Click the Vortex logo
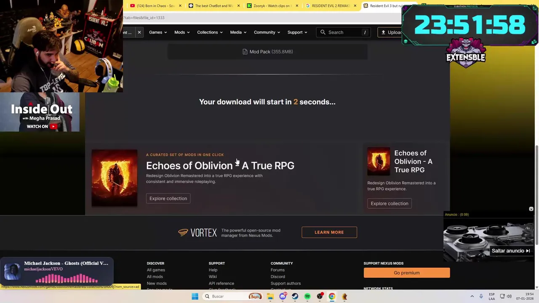This screenshot has width=539, height=303. [x=197, y=233]
